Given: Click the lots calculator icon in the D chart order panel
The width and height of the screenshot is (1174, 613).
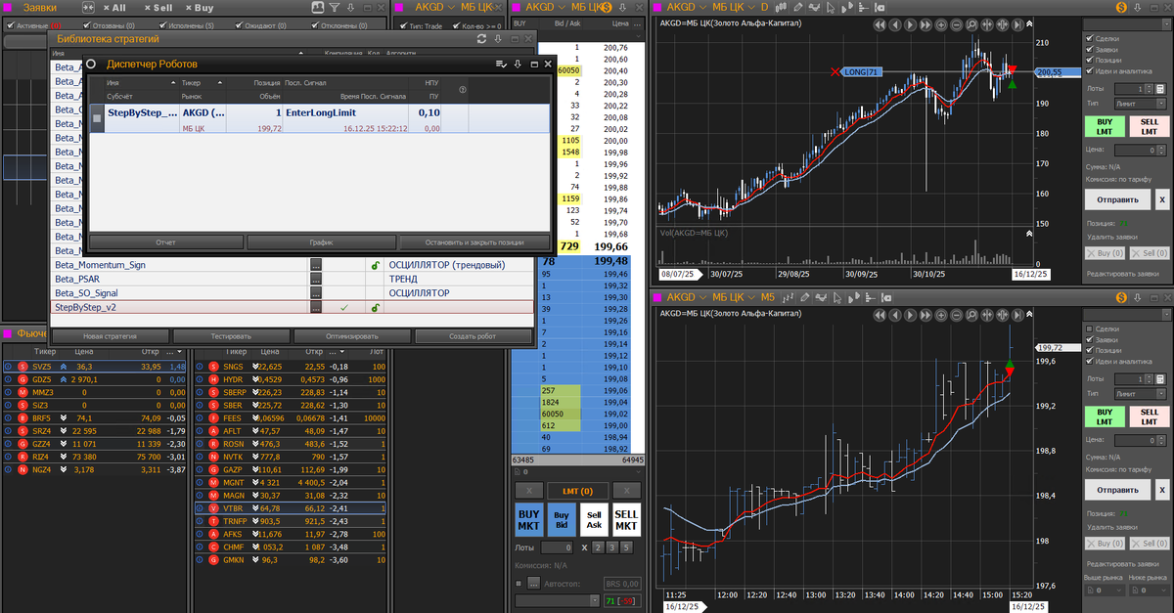Looking at the screenshot, I should click(x=1160, y=90).
